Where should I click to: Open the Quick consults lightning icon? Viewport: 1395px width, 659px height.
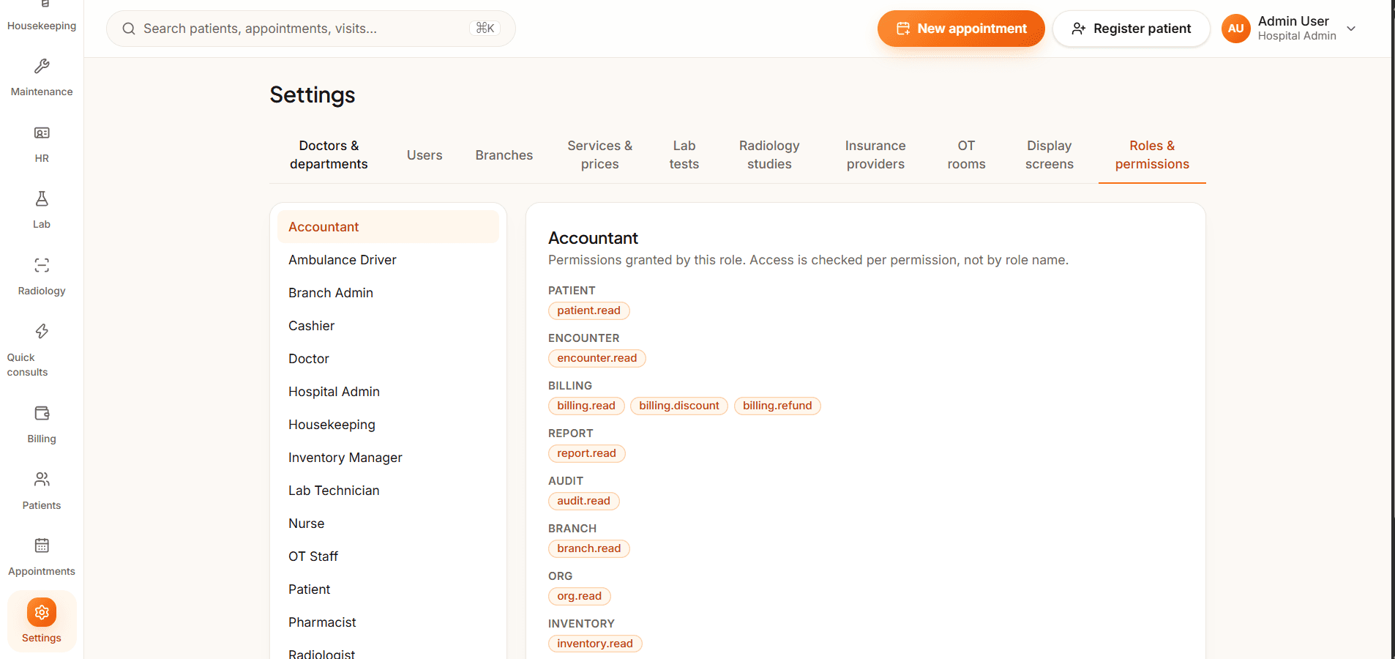click(42, 331)
